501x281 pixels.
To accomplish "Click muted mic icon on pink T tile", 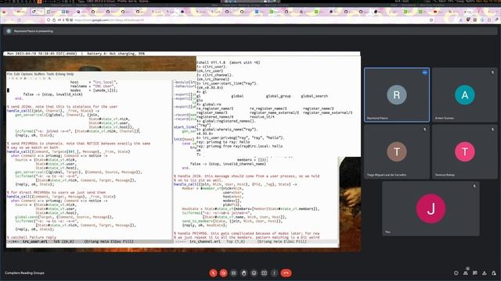I will click(x=492, y=130).
